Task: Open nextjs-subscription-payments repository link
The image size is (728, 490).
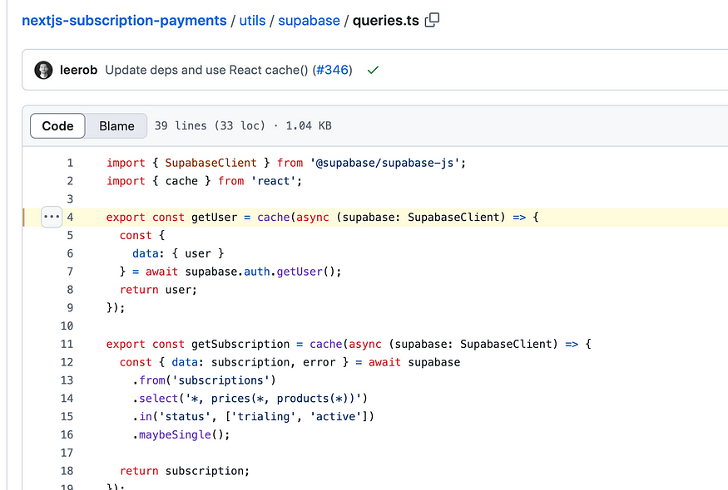Action: click(125, 21)
